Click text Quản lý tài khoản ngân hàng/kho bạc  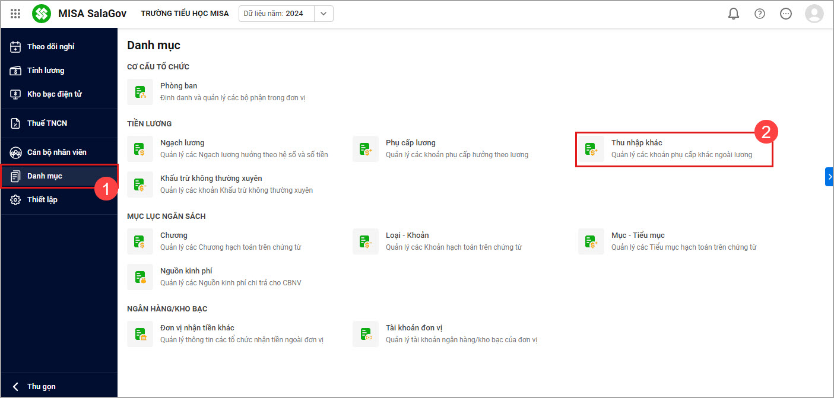[461, 340]
